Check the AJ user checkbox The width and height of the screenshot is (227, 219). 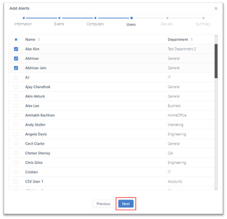pyautogui.click(x=16, y=77)
